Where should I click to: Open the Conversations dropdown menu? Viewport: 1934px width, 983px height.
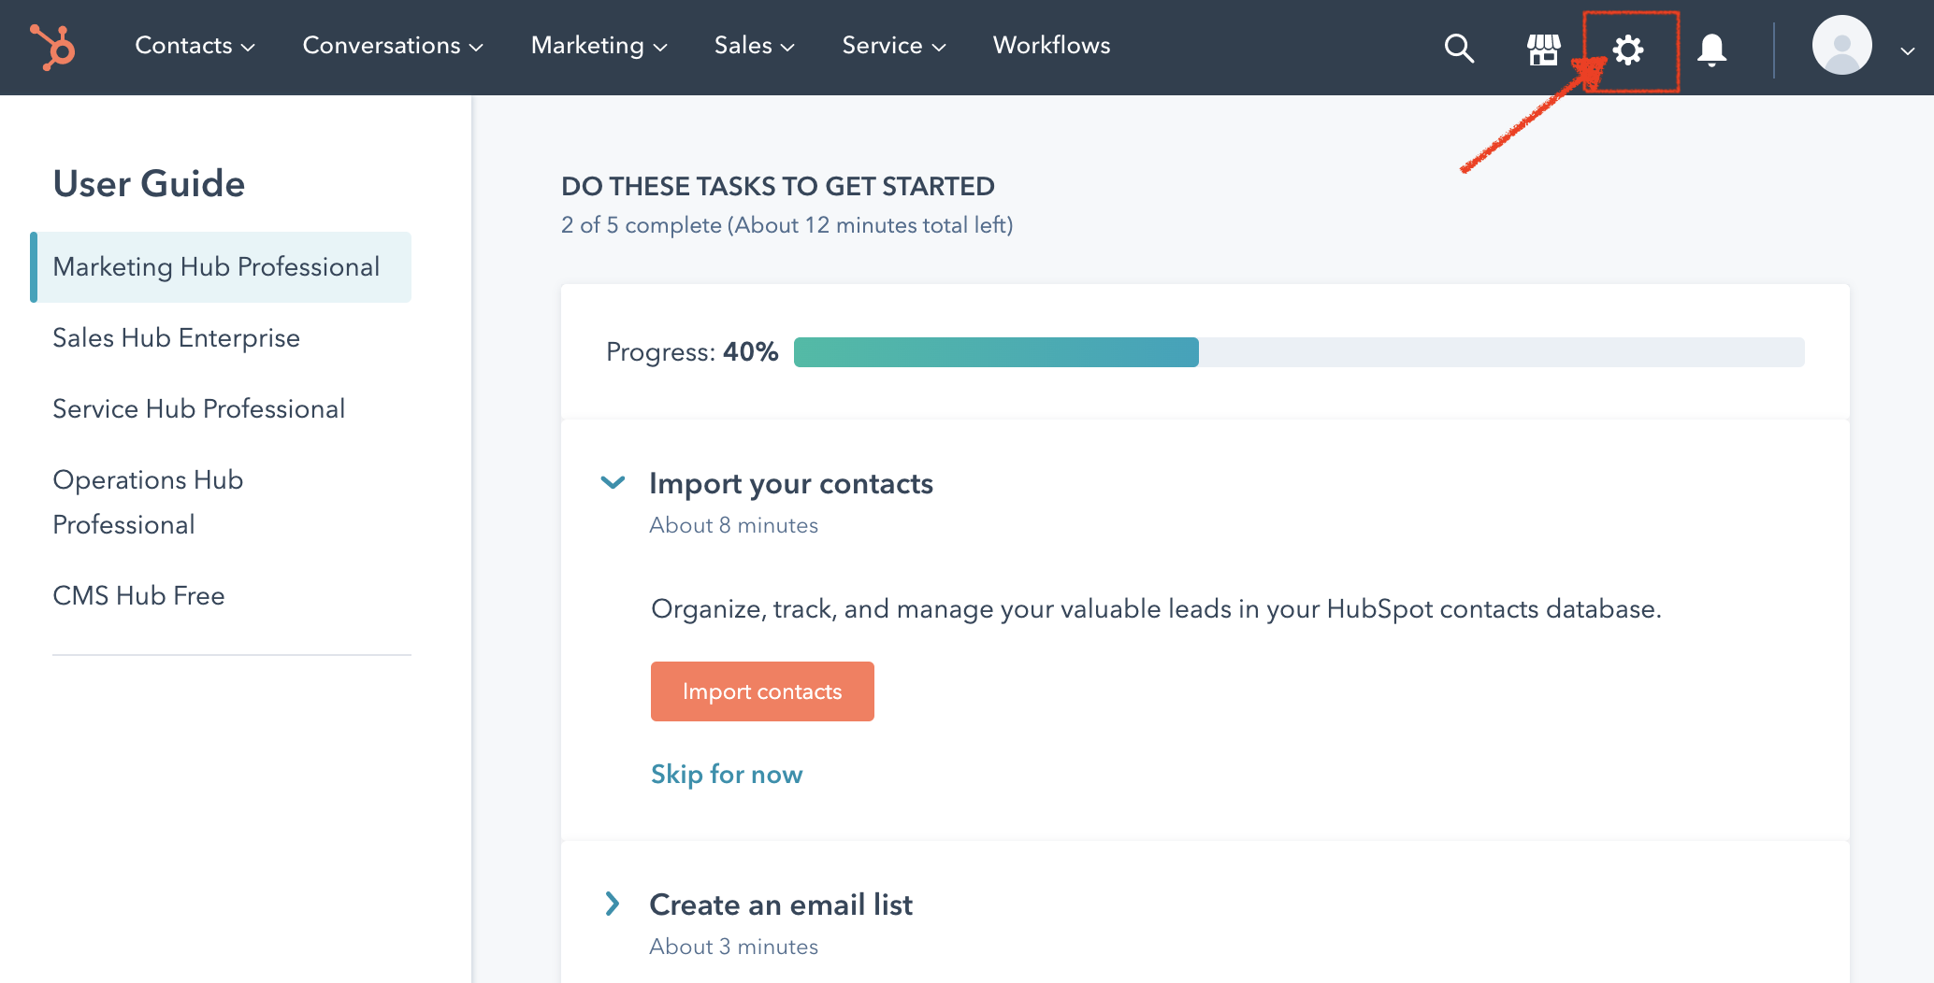click(393, 45)
